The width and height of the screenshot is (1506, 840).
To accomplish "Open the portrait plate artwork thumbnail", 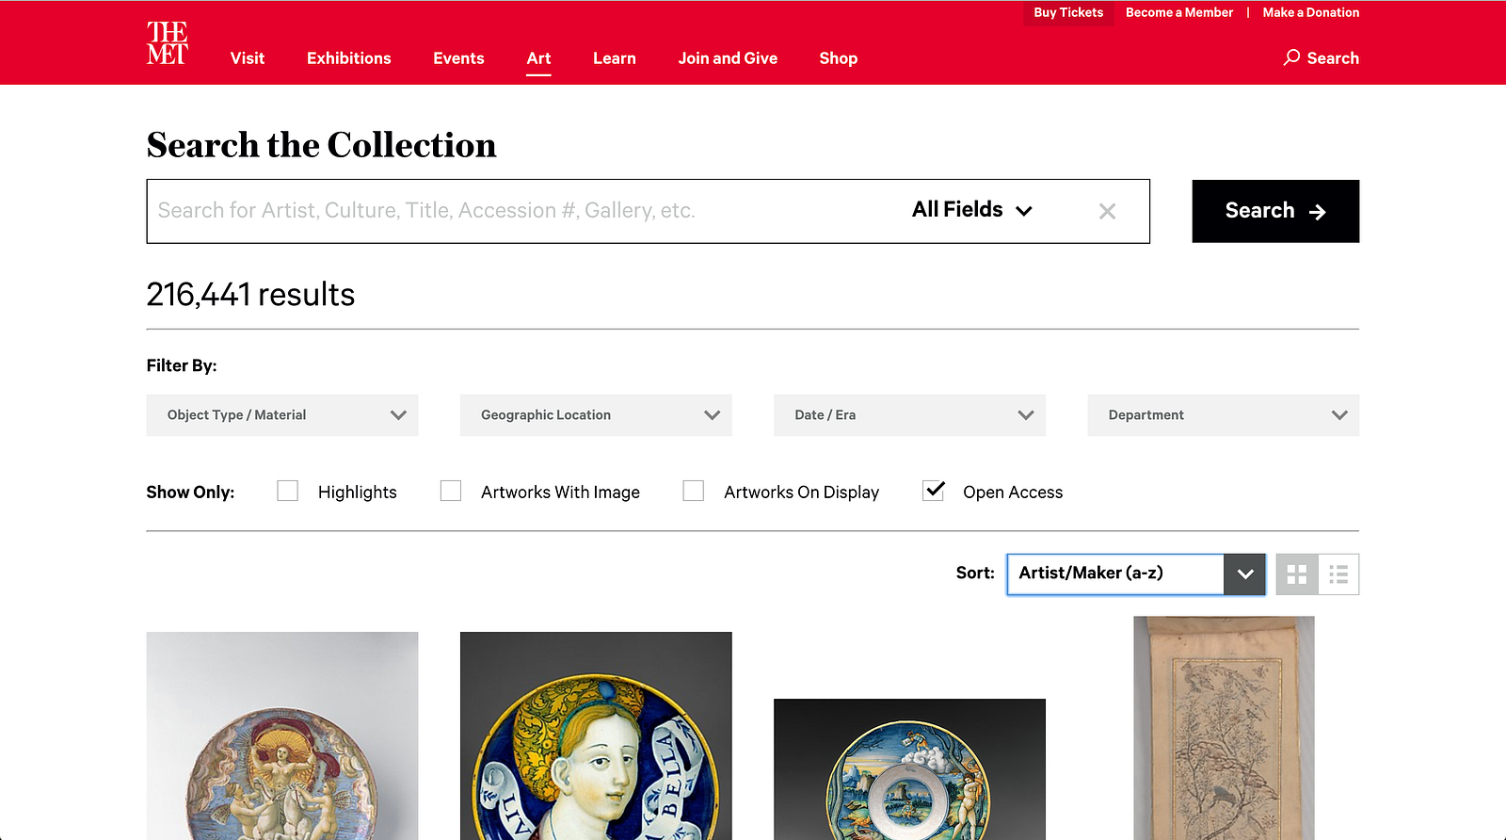I will click(x=596, y=735).
